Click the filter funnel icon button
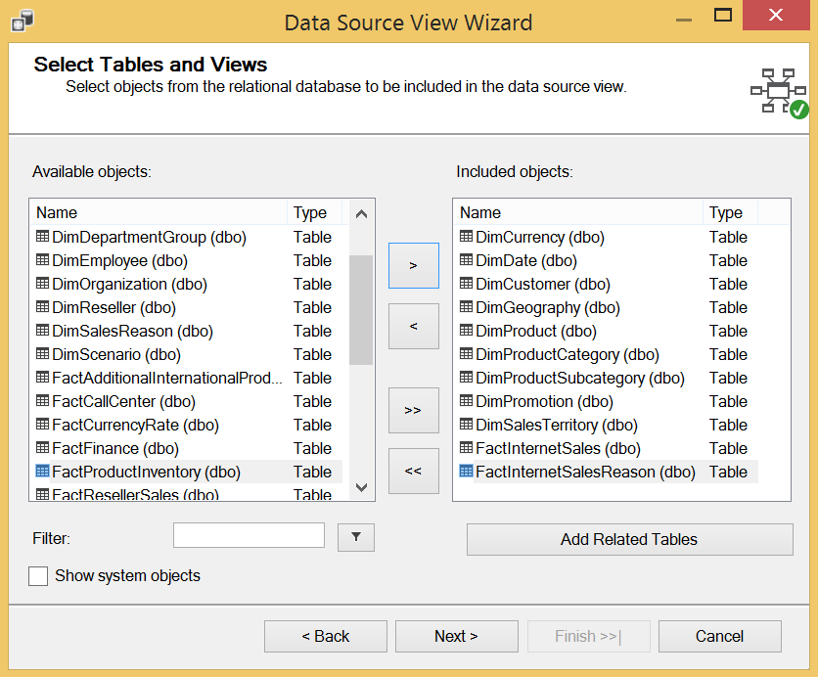This screenshot has width=818, height=677. (x=356, y=536)
